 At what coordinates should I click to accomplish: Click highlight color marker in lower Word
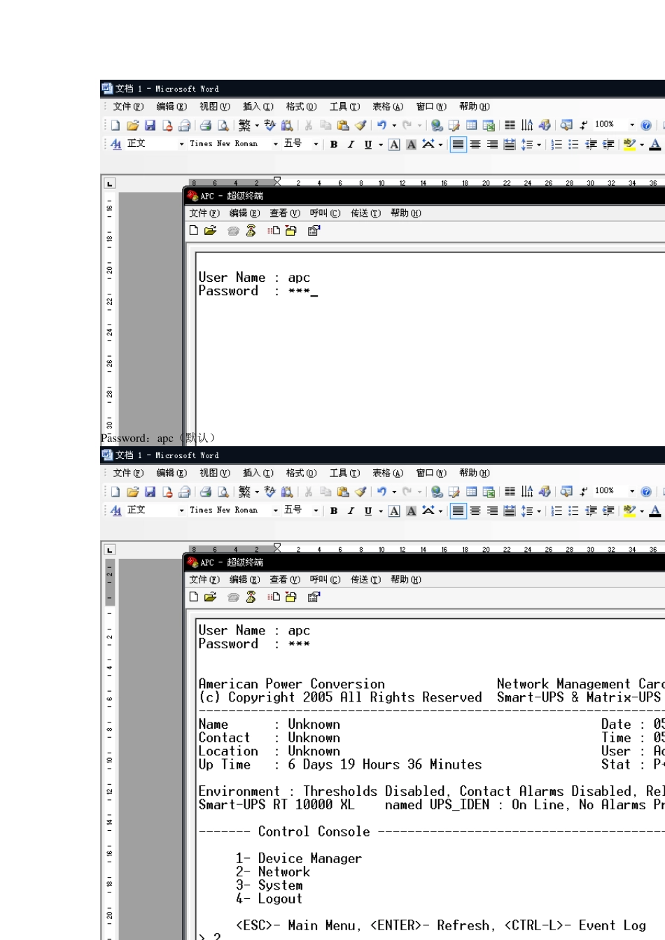[x=629, y=511]
